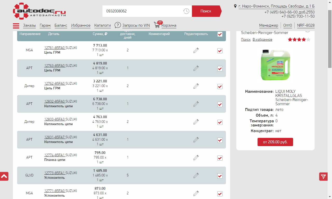Screen dimensions: 332x199
Task: Click the search history clock icon
Action: [186, 11]
